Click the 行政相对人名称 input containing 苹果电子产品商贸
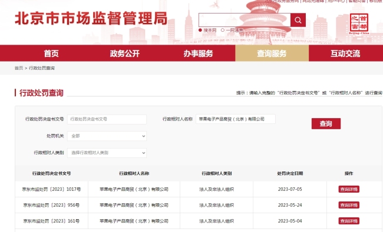The image size is (383, 232). 236,119
